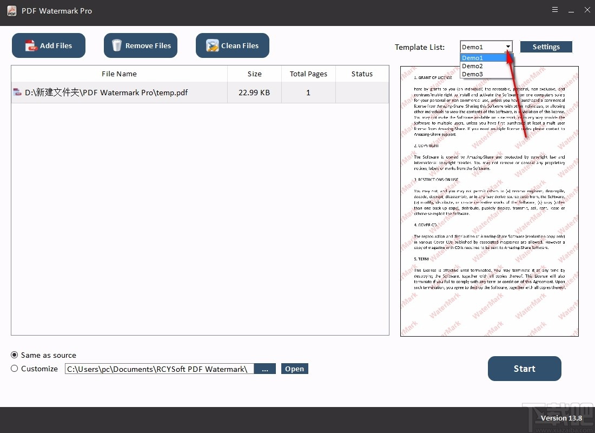This screenshot has width=595, height=433.
Task: Select the temp.pdf file row
Action: (200, 93)
